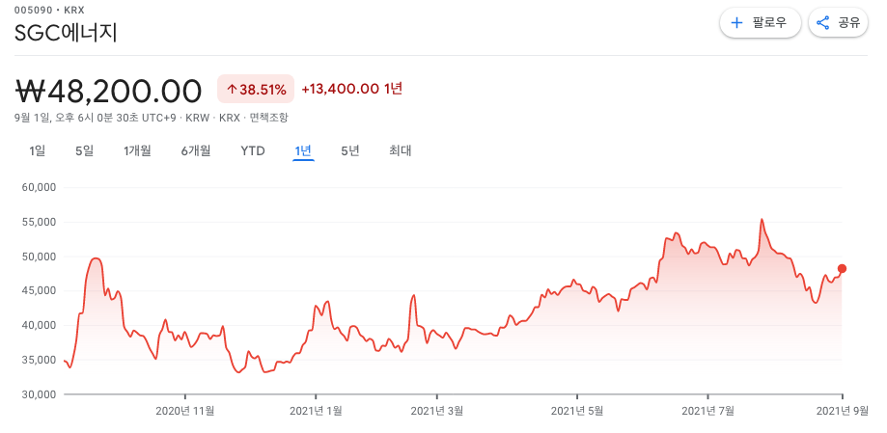Open the 면책조항 disclaimer link
Viewport: 887px width, 433px height.
(268, 119)
